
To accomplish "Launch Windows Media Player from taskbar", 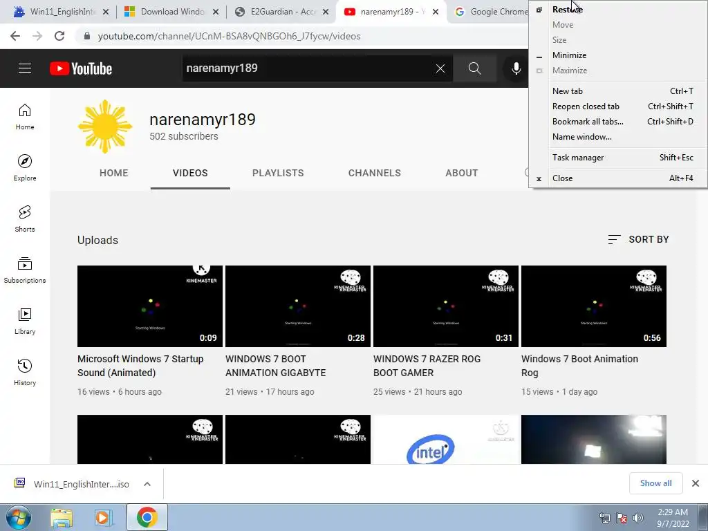I will point(104,518).
